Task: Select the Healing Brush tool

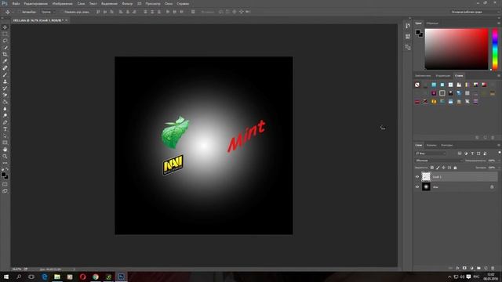Action: click(5, 68)
